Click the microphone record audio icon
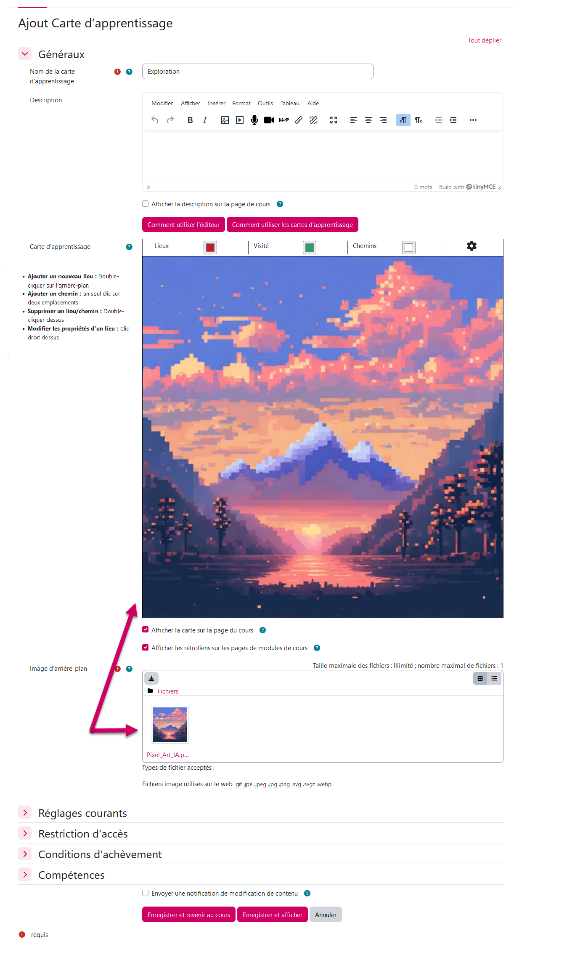This screenshot has width=567, height=955. click(x=254, y=120)
